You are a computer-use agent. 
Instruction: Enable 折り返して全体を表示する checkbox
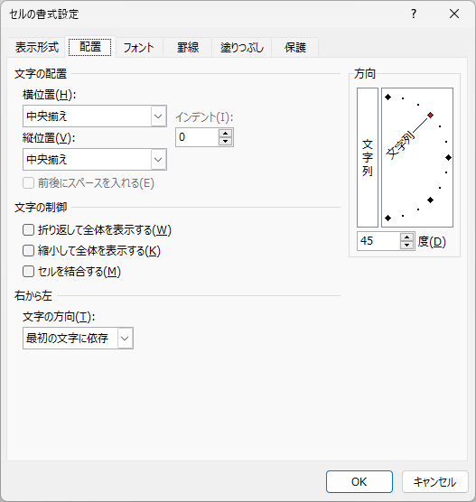click(x=28, y=230)
